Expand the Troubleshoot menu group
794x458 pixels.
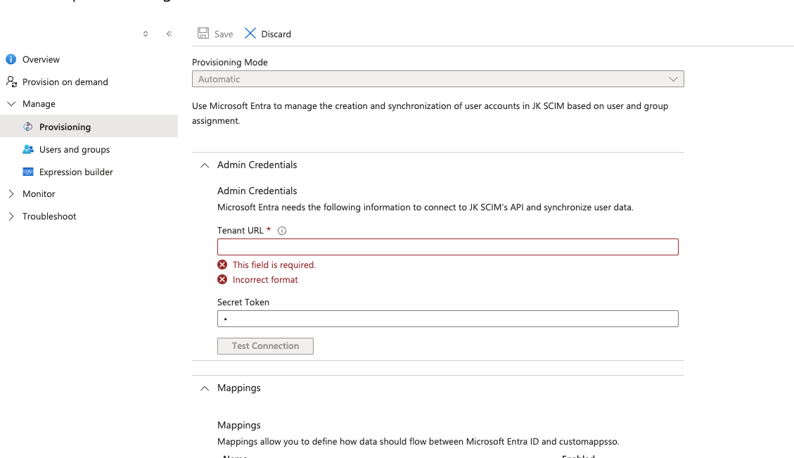click(11, 216)
